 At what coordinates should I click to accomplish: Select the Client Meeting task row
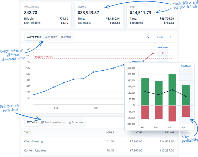[x=99, y=141]
